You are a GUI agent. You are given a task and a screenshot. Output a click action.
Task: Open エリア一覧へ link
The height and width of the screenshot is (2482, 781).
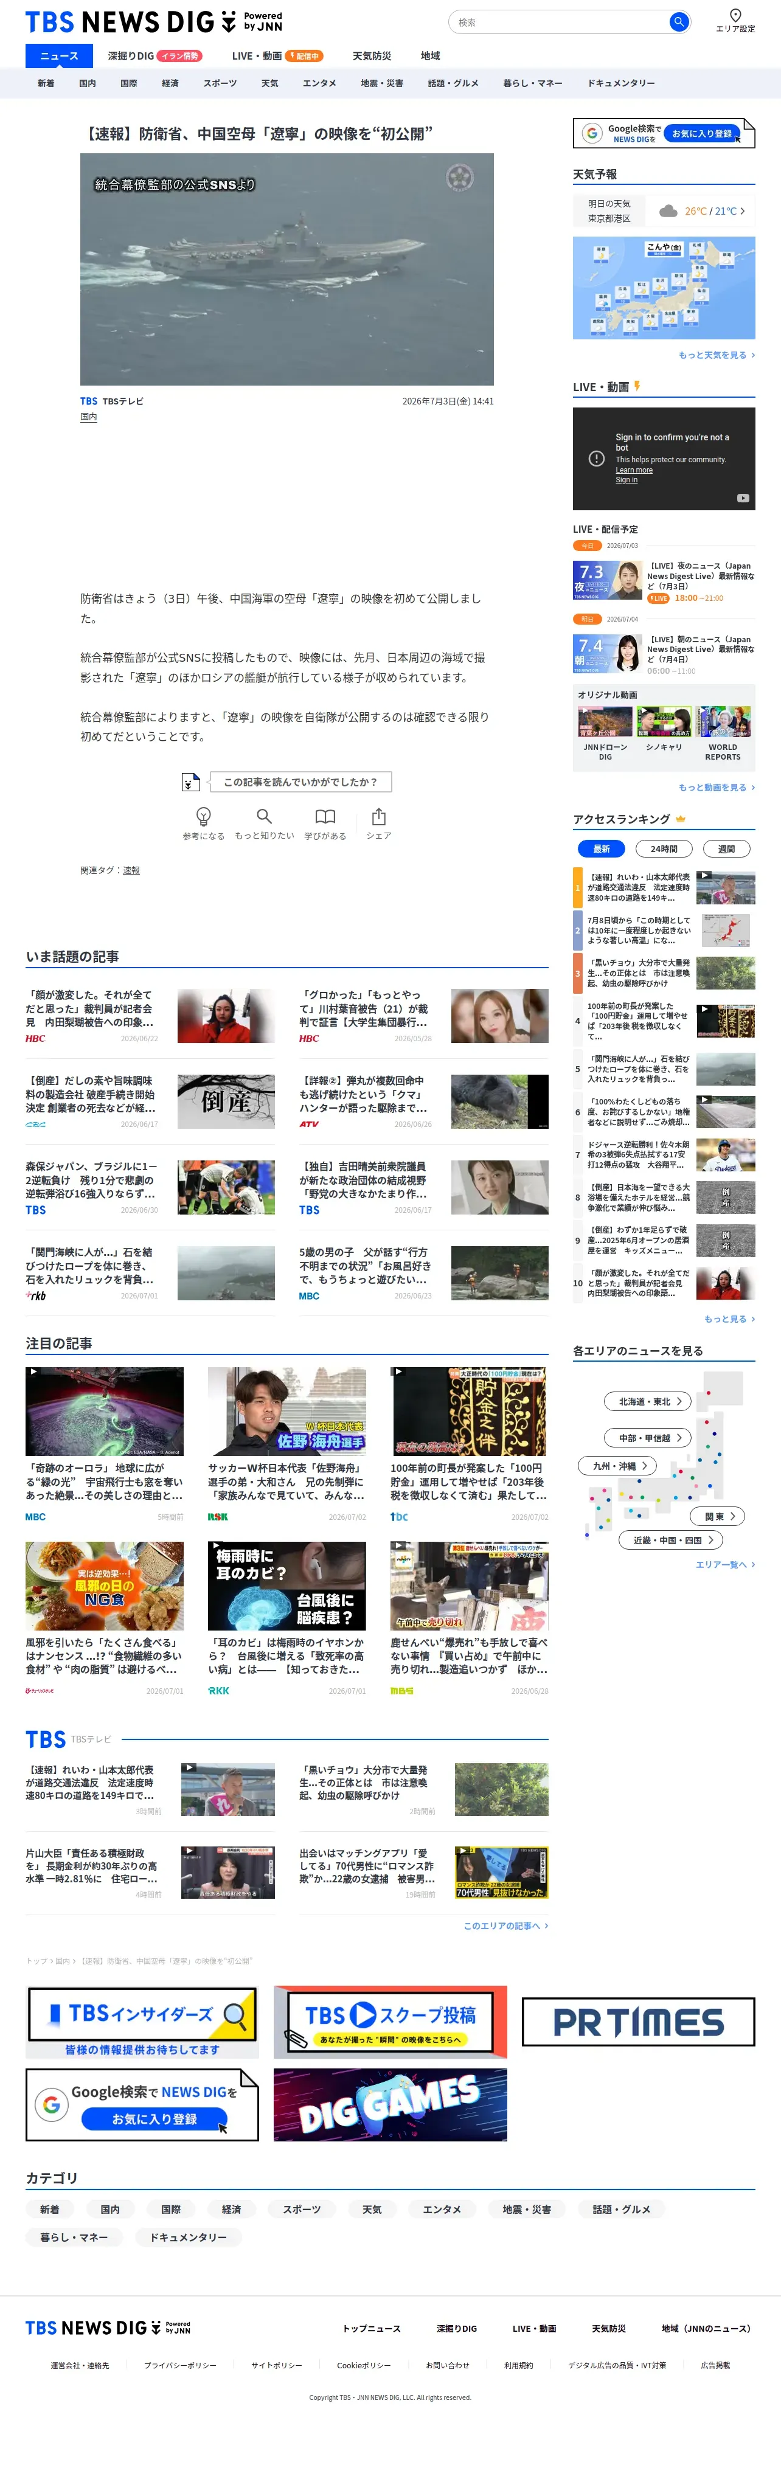(725, 1565)
